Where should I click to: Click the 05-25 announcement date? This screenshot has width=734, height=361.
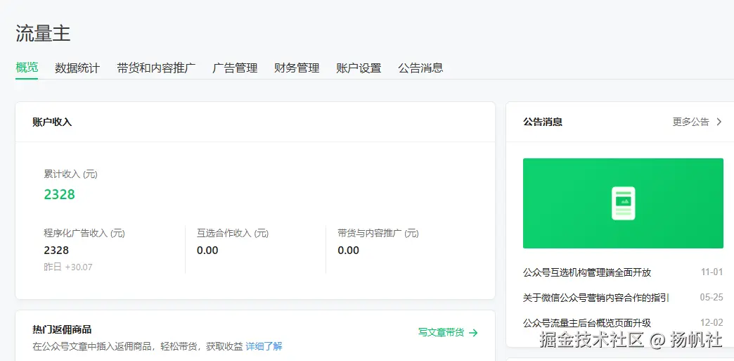click(712, 297)
